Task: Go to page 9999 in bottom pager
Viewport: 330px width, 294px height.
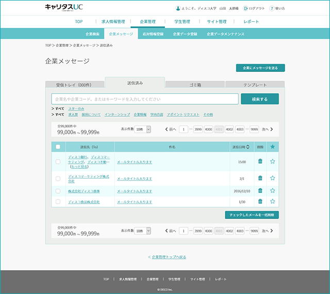Action: click(x=254, y=231)
